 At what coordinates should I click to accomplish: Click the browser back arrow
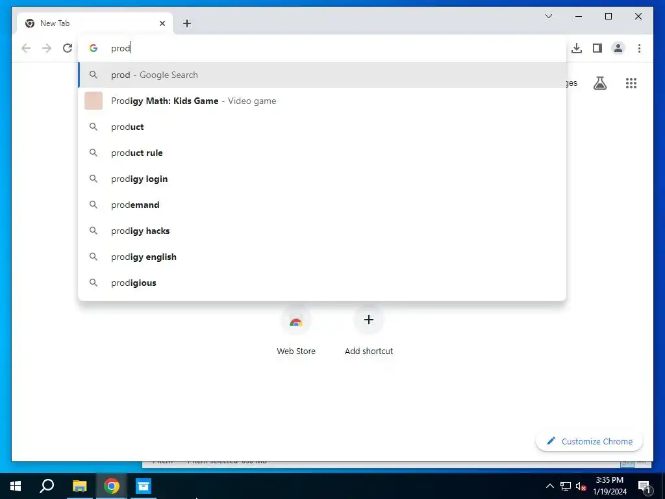coord(26,48)
